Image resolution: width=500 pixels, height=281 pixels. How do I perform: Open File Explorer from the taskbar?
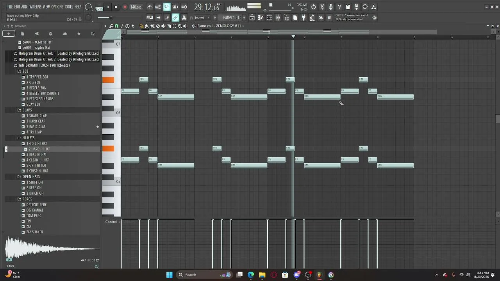[262, 275]
